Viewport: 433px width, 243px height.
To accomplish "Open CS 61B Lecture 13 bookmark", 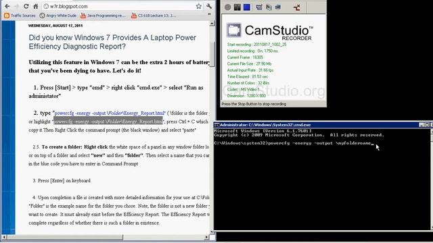I will [154, 16].
